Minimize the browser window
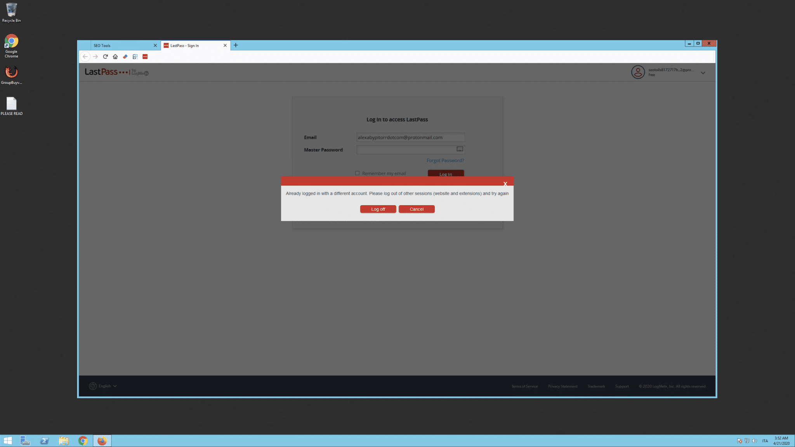Viewport: 795px width, 447px height. (689, 43)
